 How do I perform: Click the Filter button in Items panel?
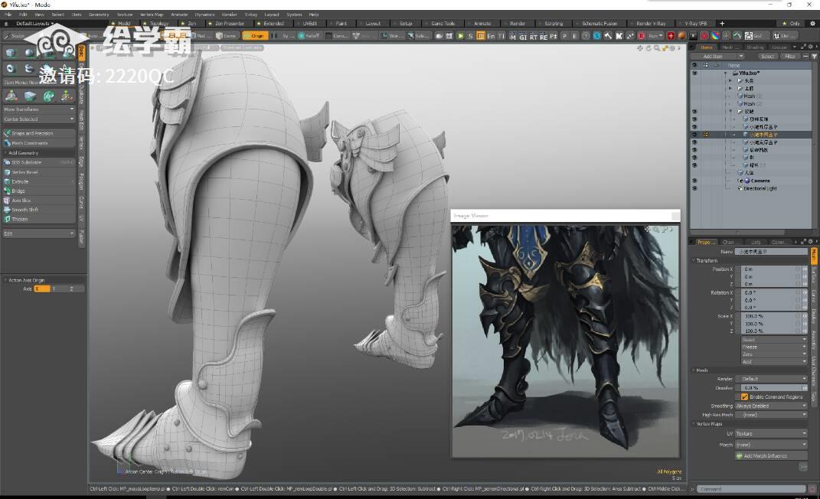[x=790, y=57]
